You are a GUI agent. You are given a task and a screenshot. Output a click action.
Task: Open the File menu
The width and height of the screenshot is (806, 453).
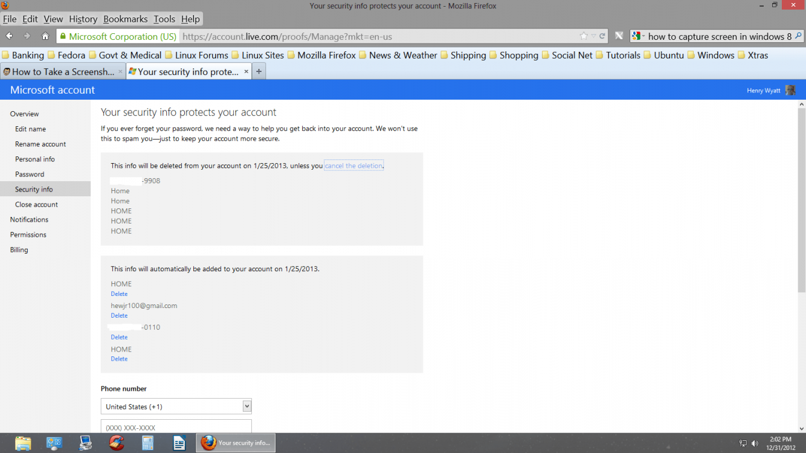click(10, 19)
